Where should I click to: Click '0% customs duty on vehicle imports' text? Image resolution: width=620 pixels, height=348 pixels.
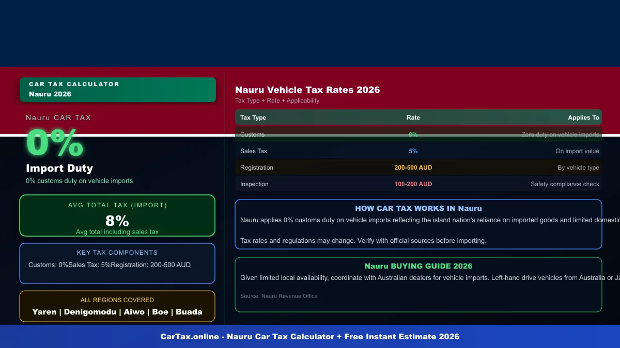80,181
